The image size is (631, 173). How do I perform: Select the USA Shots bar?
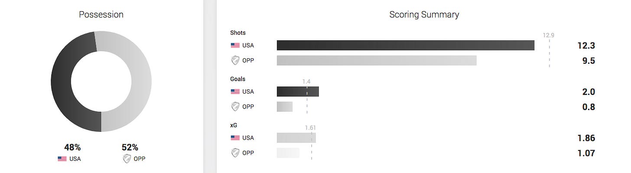[x=406, y=45]
